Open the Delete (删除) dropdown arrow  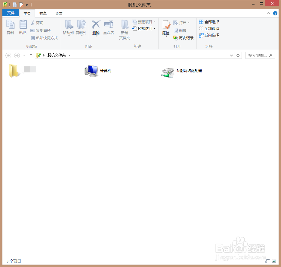[x=97, y=36]
